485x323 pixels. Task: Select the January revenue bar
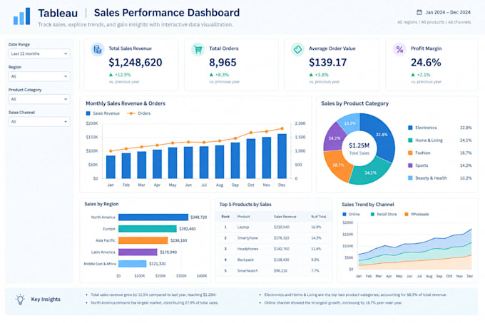point(111,167)
